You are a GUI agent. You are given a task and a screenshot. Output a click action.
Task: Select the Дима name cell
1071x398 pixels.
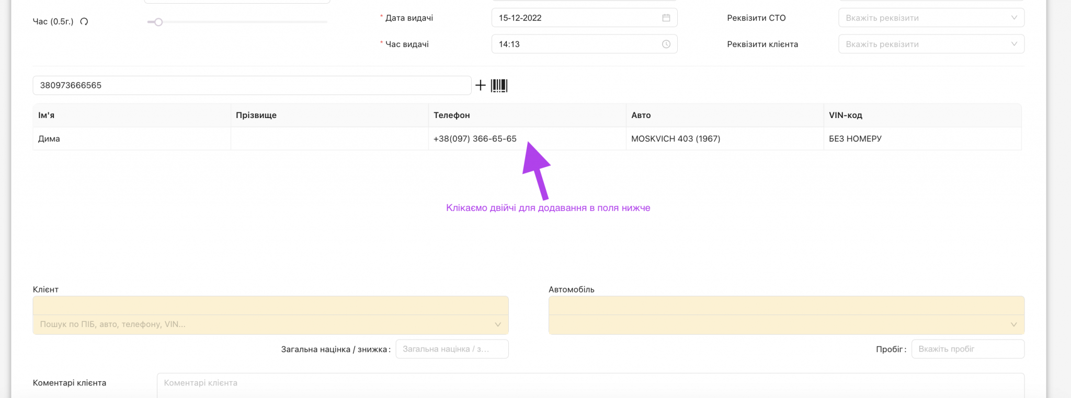132,139
